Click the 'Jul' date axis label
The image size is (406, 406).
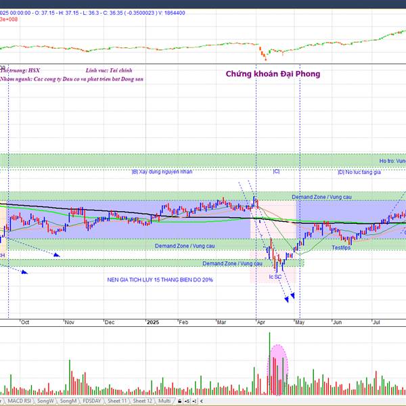(x=376, y=322)
